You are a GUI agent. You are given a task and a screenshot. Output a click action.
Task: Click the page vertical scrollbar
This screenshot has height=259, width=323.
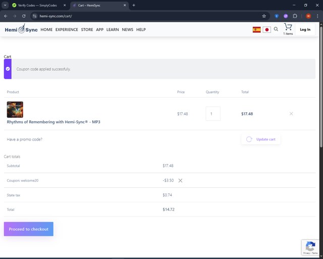click(x=321, y=87)
